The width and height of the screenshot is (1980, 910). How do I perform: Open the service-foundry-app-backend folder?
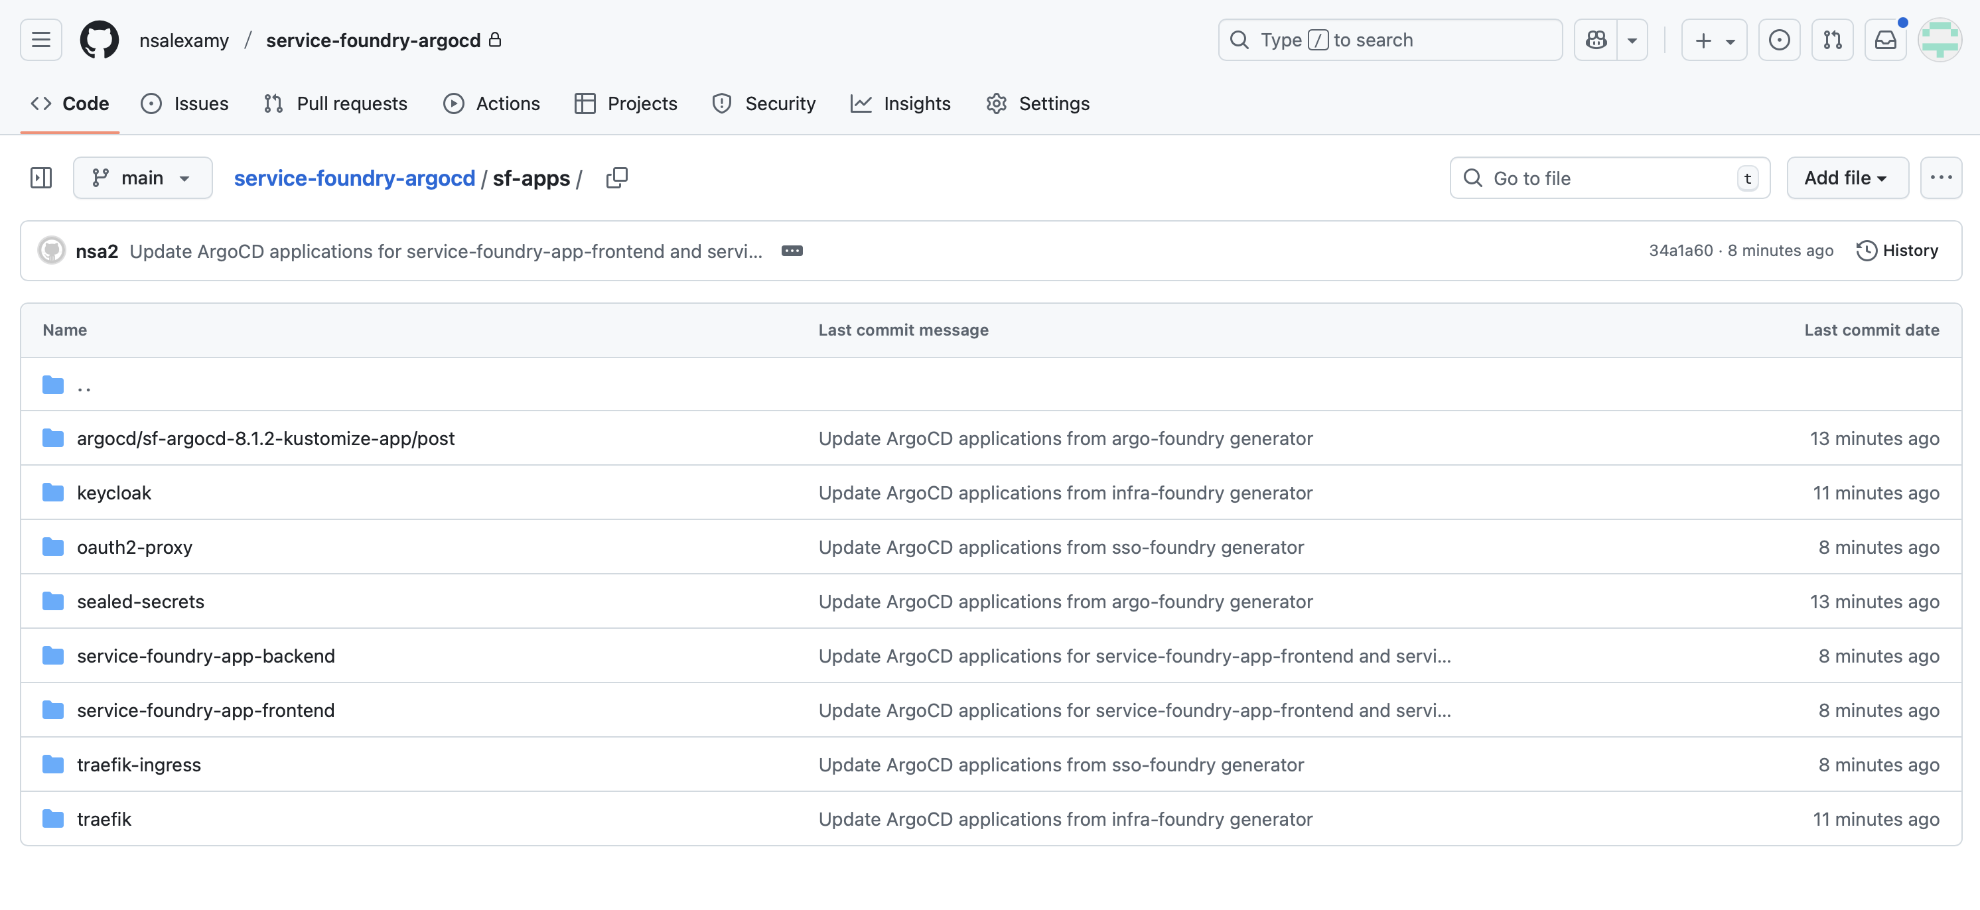pyautogui.click(x=206, y=655)
